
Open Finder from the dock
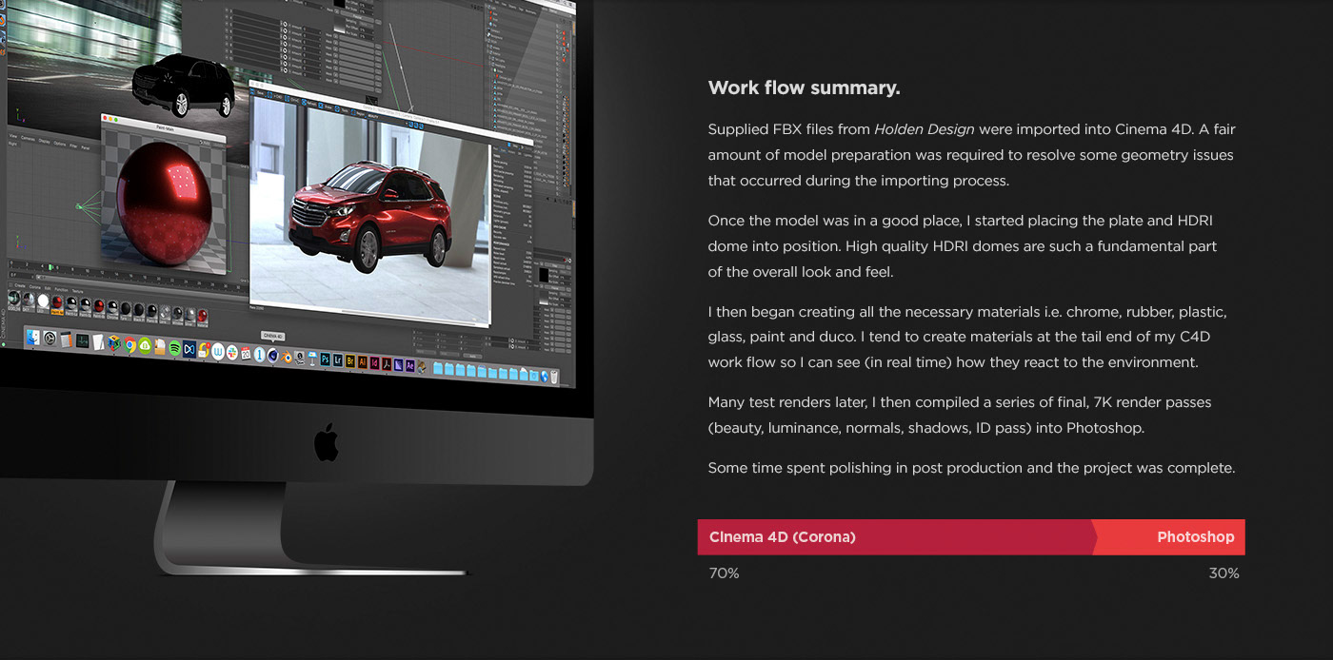33,338
